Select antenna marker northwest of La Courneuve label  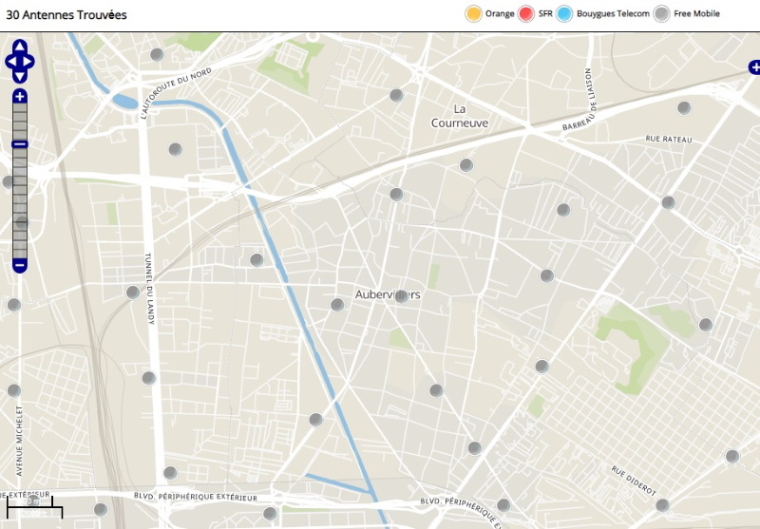pyautogui.click(x=396, y=95)
